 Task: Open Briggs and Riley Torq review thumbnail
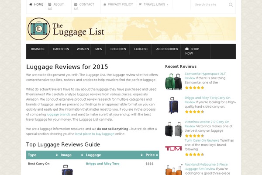173,105
